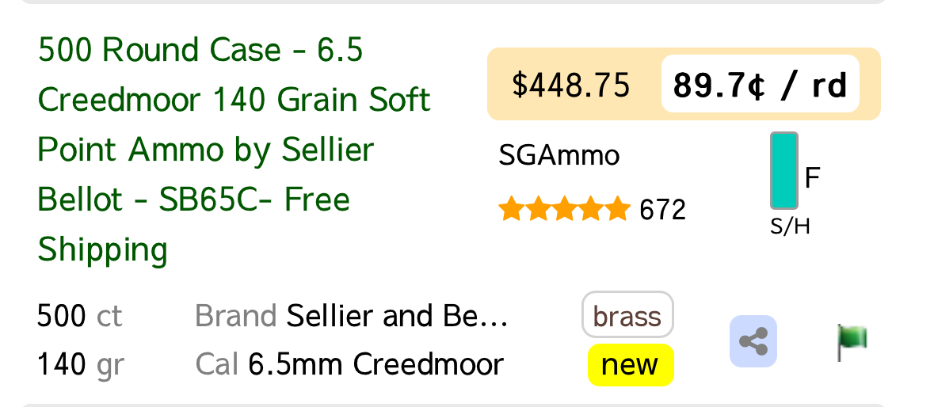Click the blue share icon
Screen dimensions: 934x407
click(753, 341)
